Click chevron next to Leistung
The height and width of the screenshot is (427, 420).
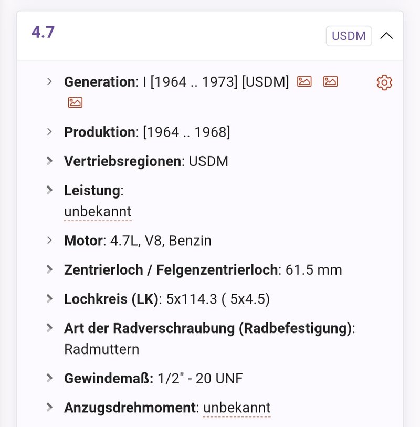click(x=49, y=190)
